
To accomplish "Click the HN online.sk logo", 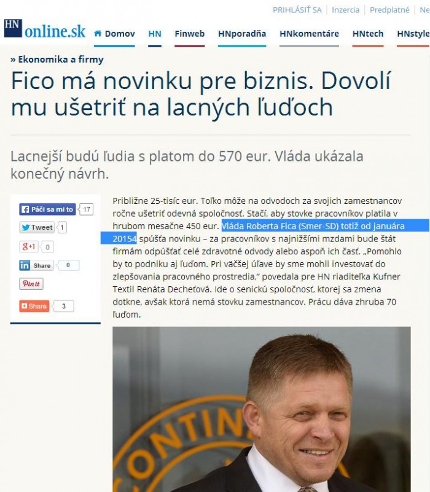I will (x=45, y=28).
